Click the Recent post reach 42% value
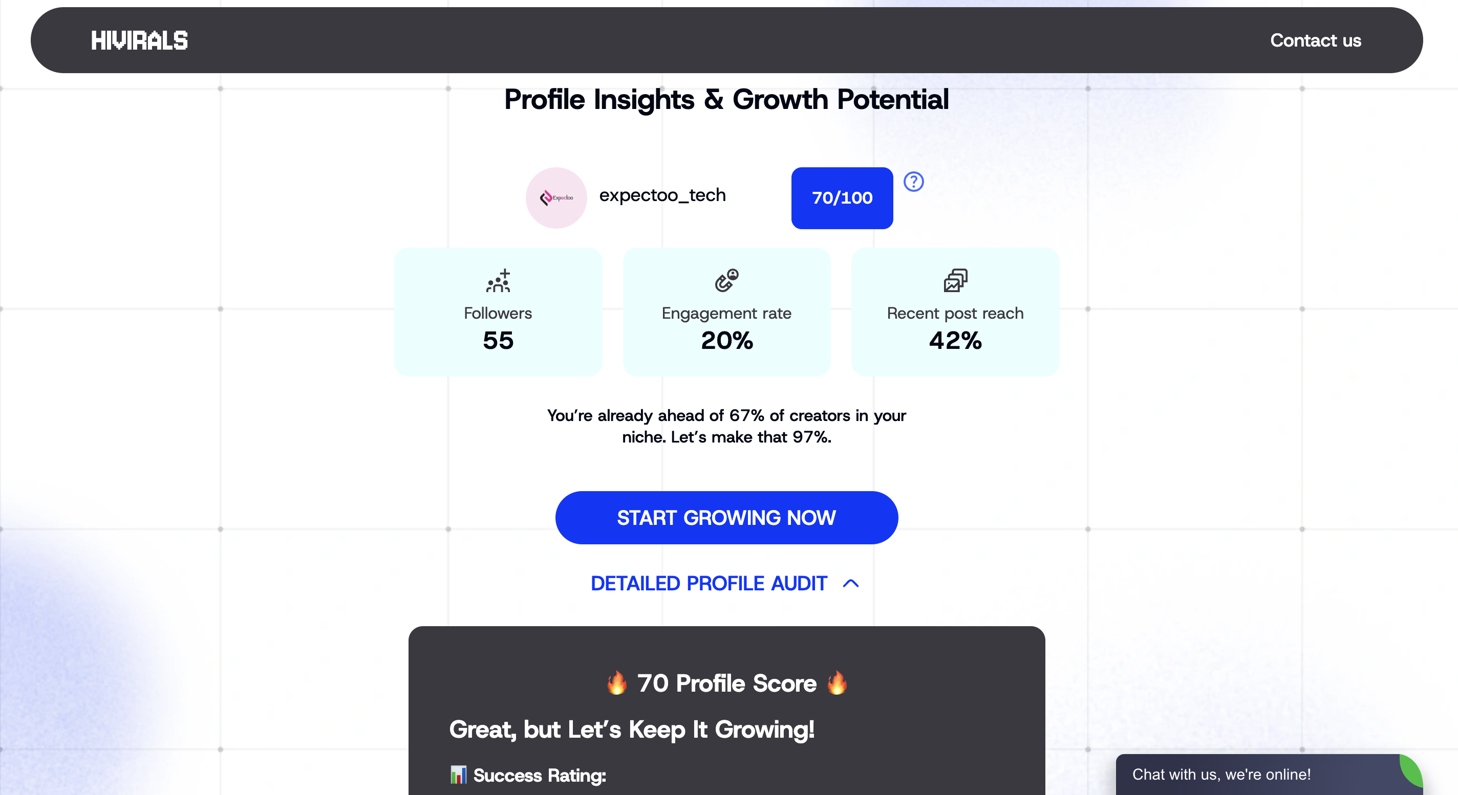 [955, 340]
